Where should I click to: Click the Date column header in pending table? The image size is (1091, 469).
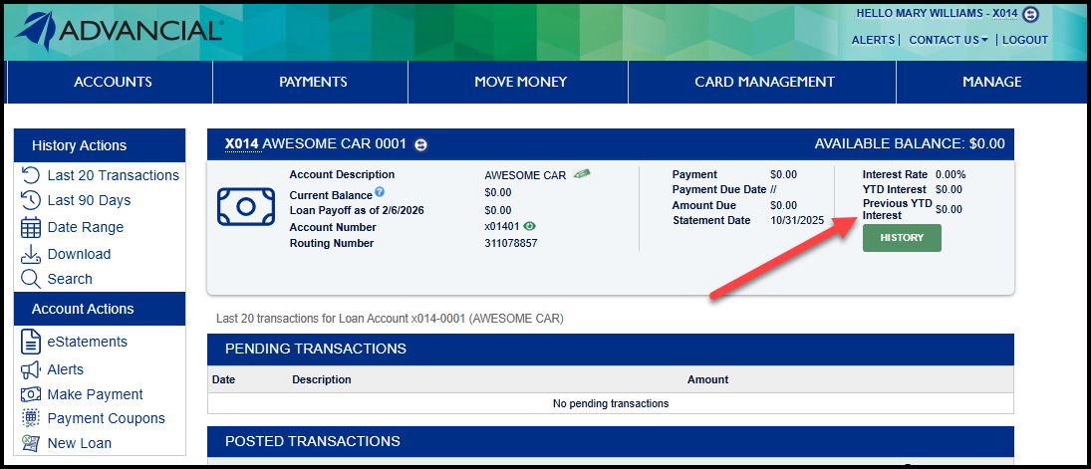pos(223,380)
